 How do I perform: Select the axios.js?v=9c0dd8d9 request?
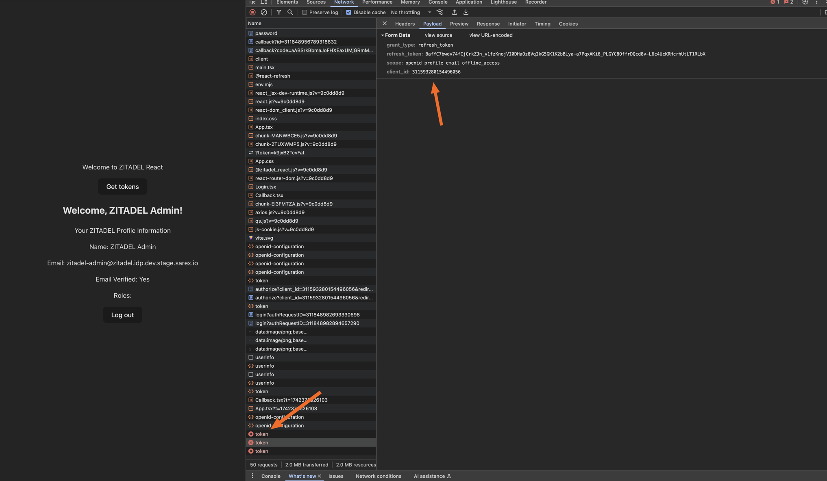pos(311,212)
